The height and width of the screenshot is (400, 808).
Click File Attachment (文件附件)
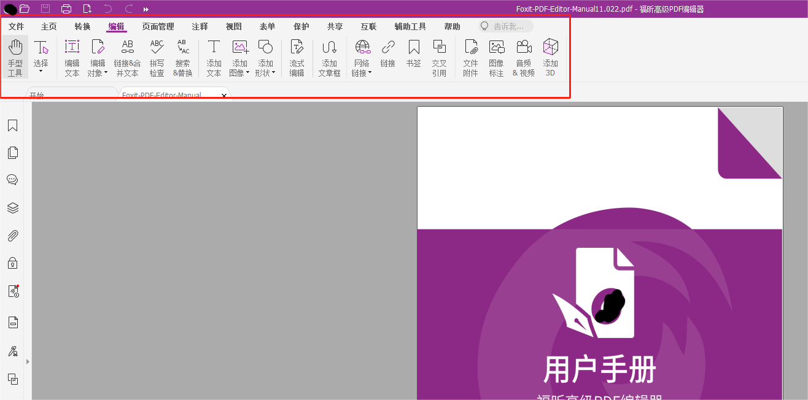click(471, 58)
